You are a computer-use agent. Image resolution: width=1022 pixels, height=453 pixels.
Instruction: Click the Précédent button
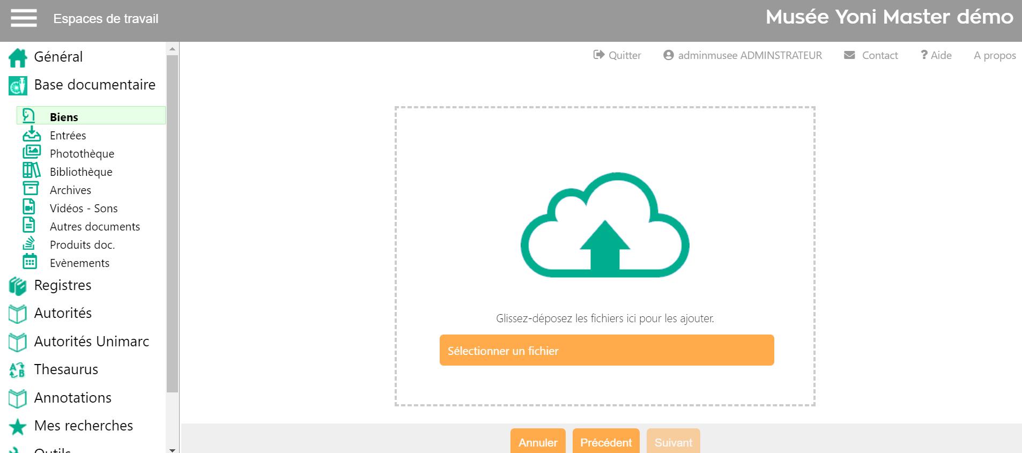[x=605, y=442]
